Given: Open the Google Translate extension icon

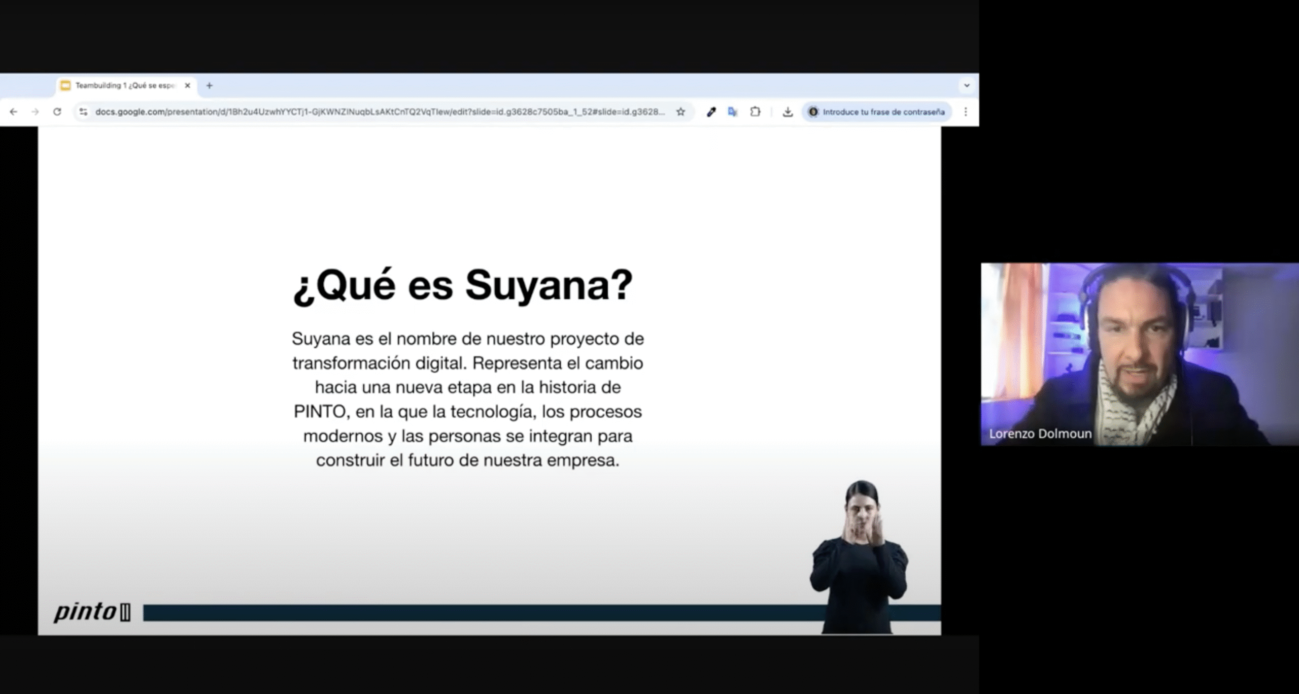Looking at the screenshot, I should point(732,112).
